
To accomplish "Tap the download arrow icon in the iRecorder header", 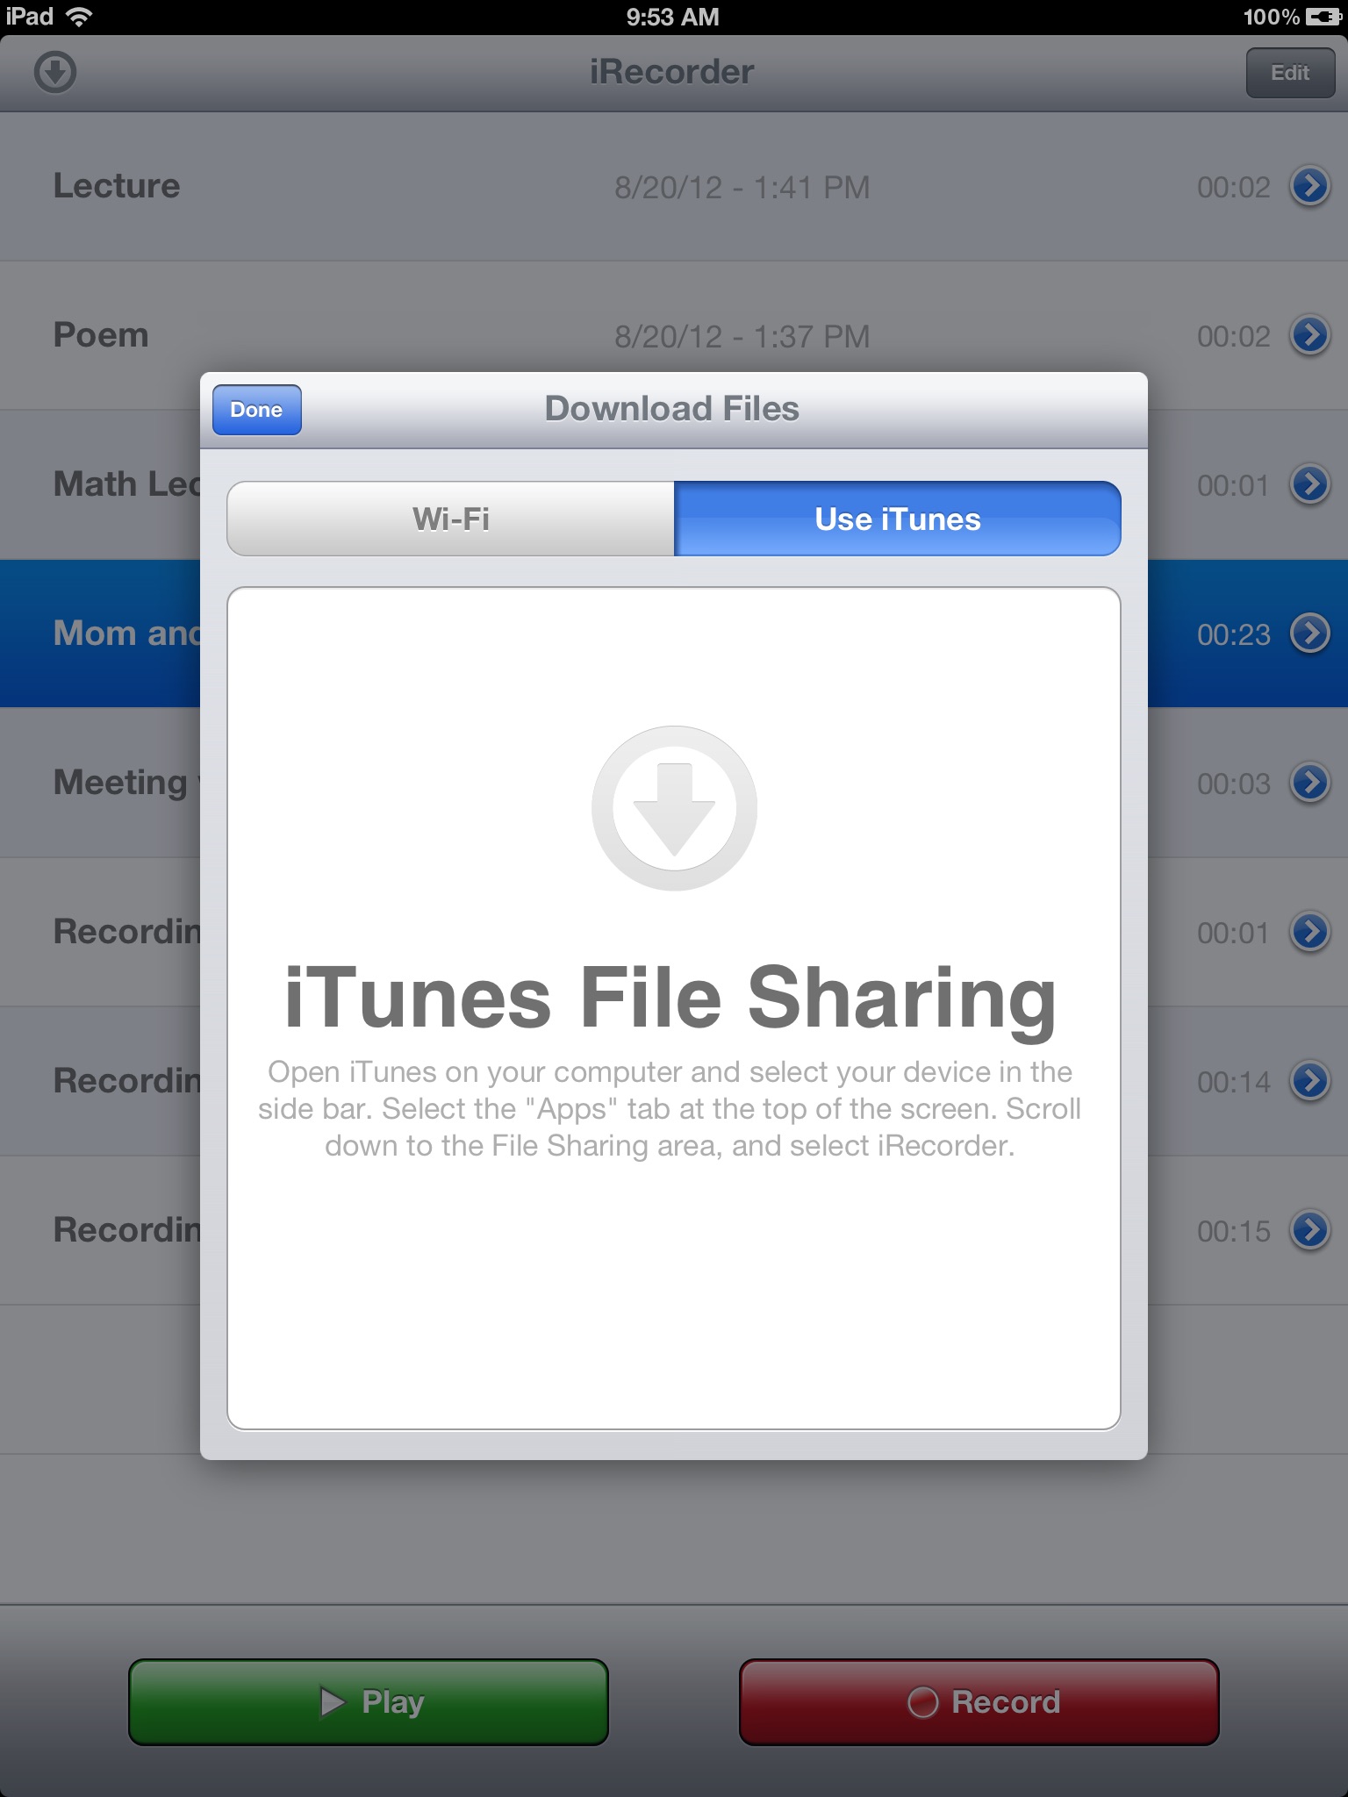I will 55,72.
